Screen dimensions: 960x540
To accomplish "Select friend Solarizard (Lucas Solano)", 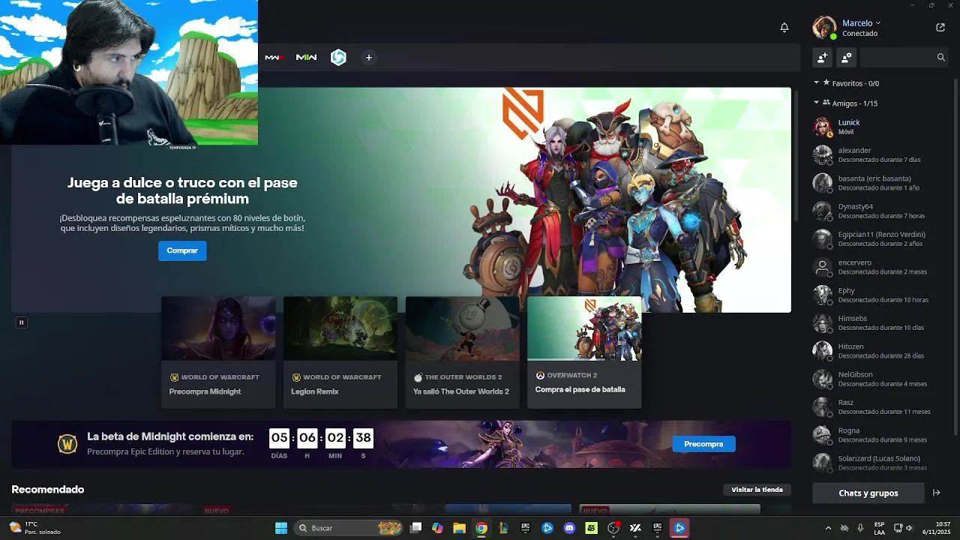I will [x=882, y=463].
